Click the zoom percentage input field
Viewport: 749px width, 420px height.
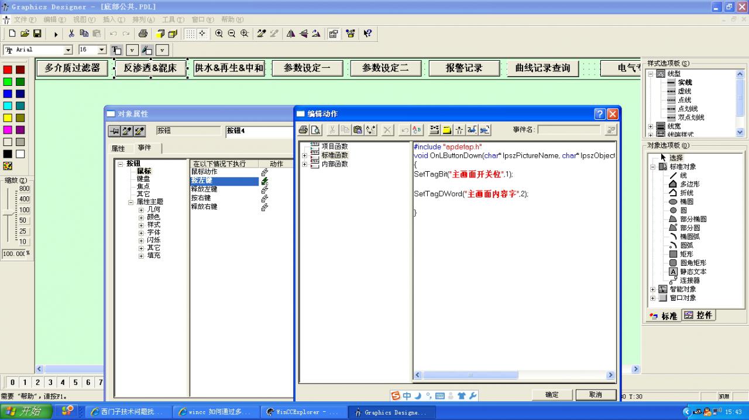pyautogui.click(x=13, y=254)
